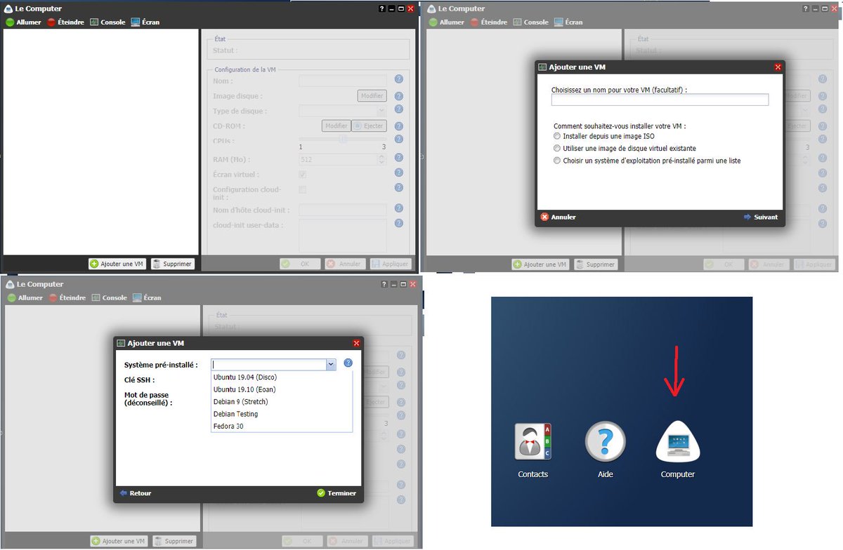Select 'Choisir un système d'exploitation pré-installé' option
Image resolution: width=843 pixels, height=550 pixels.
pyautogui.click(x=557, y=161)
